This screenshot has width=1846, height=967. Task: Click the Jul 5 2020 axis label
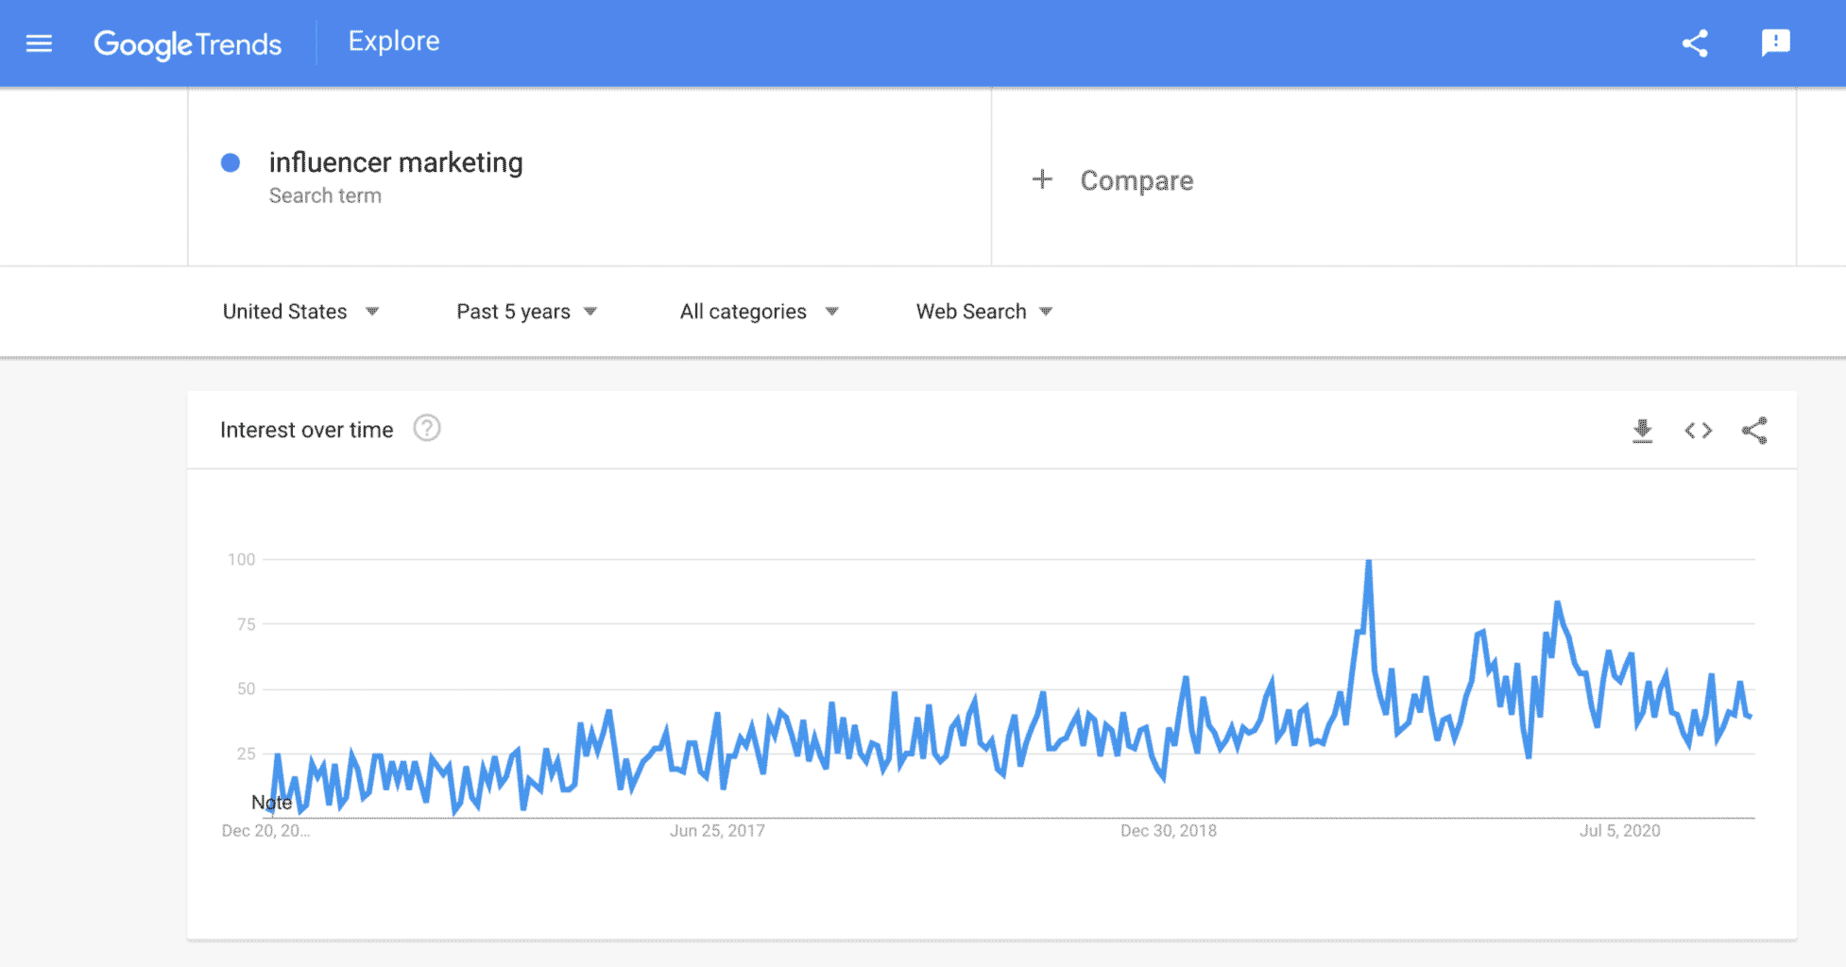pos(1617,830)
